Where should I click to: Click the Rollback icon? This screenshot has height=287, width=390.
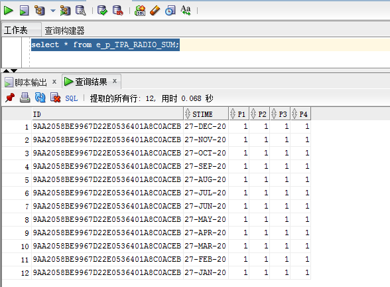(117, 11)
